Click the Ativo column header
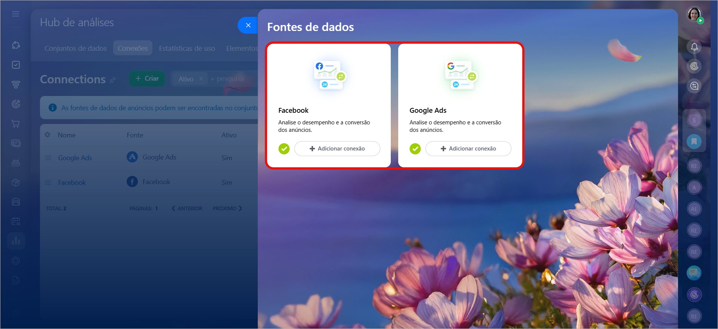The width and height of the screenshot is (718, 329). coord(229,135)
